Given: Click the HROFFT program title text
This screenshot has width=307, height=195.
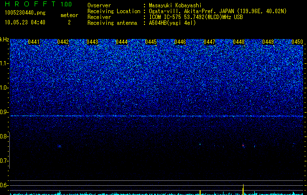Looking at the screenshot, I should pos(30,4).
